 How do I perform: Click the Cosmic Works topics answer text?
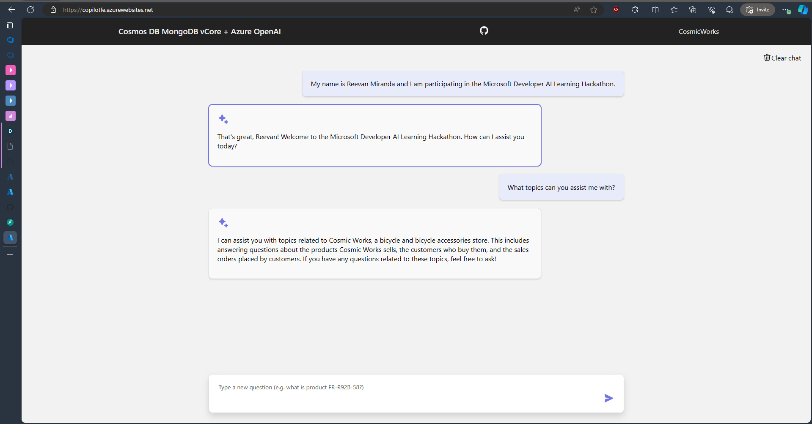point(373,250)
